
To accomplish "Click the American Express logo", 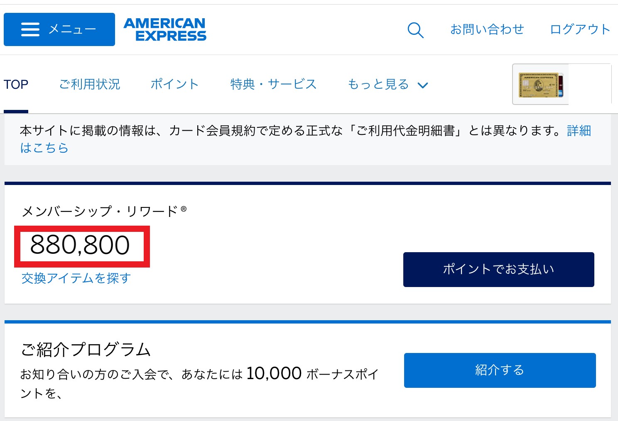I will click(165, 29).
